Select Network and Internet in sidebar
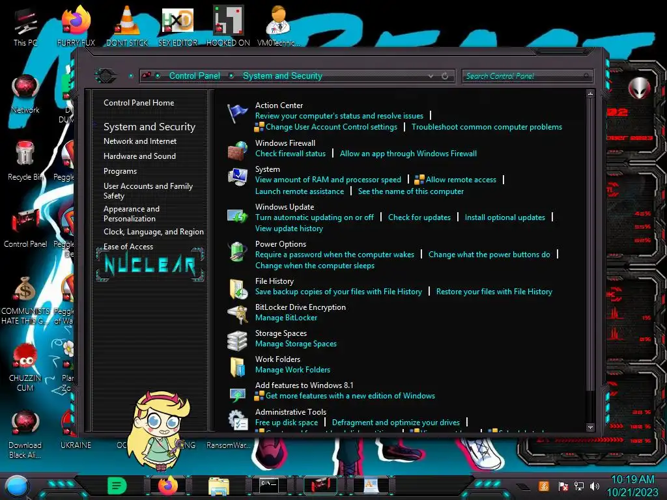The height and width of the screenshot is (500, 667). [140, 141]
